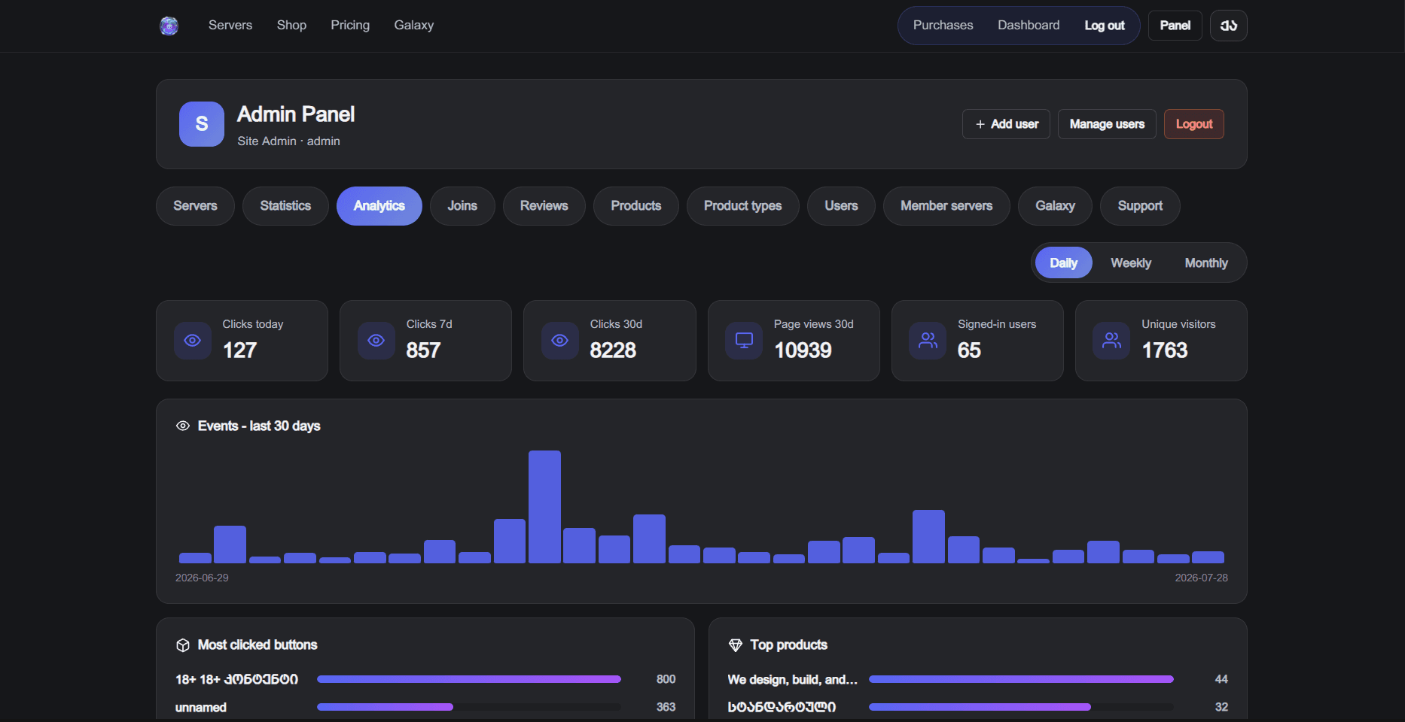Image resolution: width=1405 pixels, height=722 pixels.
Task: Click the count 44 in Top products
Action: pyautogui.click(x=1221, y=679)
